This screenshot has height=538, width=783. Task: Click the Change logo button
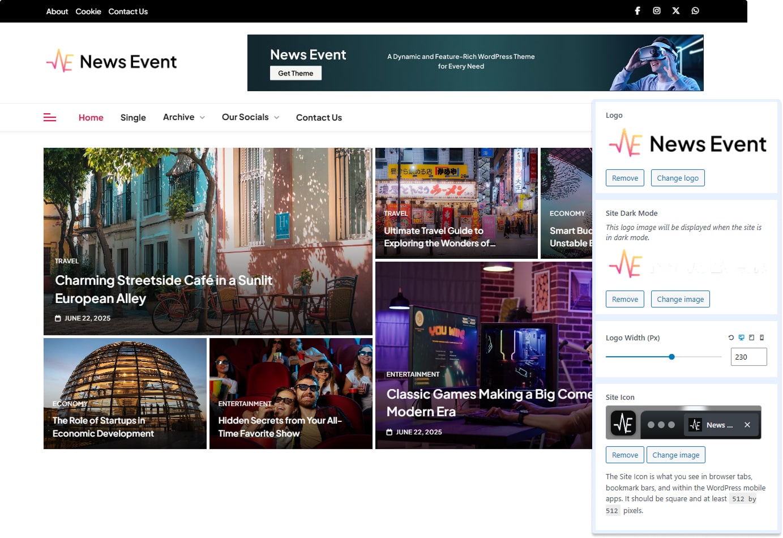pos(677,178)
